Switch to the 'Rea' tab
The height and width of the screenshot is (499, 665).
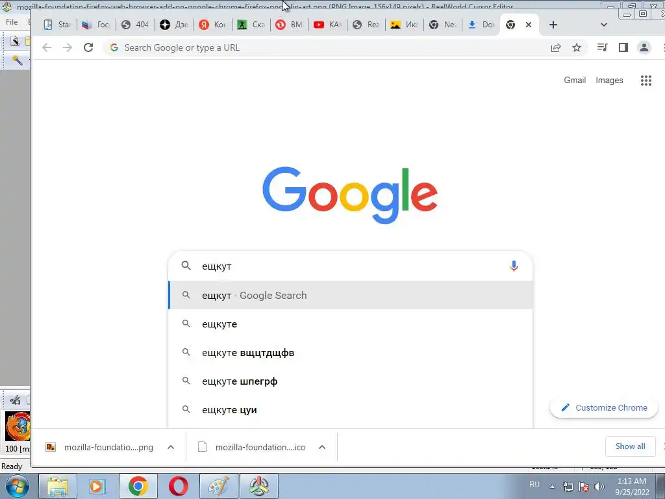(x=366, y=25)
